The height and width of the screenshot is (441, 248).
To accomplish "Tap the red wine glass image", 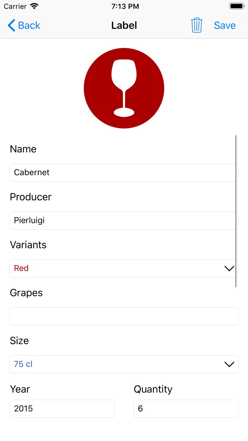I will pyautogui.click(x=124, y=88).
